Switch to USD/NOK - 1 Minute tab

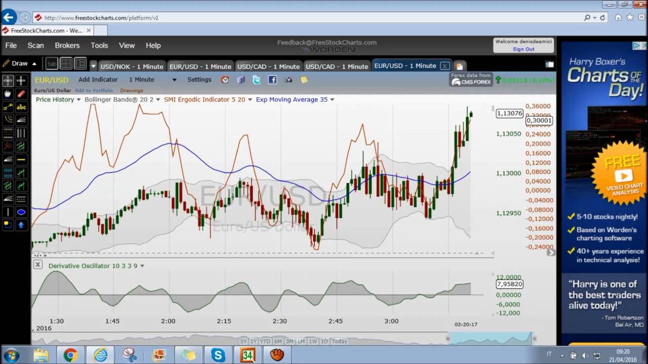click(132, 66)
